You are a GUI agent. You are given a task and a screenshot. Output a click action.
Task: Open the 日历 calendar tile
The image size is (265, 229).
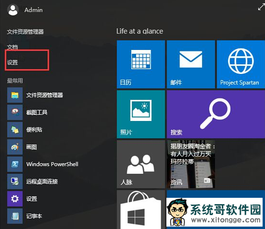141,64
